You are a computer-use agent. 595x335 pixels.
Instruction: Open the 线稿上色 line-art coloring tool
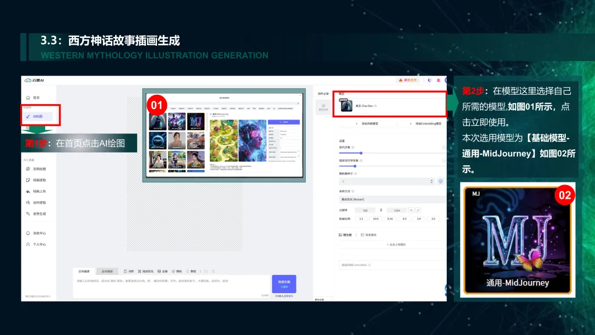(36, 192)
